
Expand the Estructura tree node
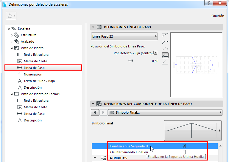[x=12, y=35]
